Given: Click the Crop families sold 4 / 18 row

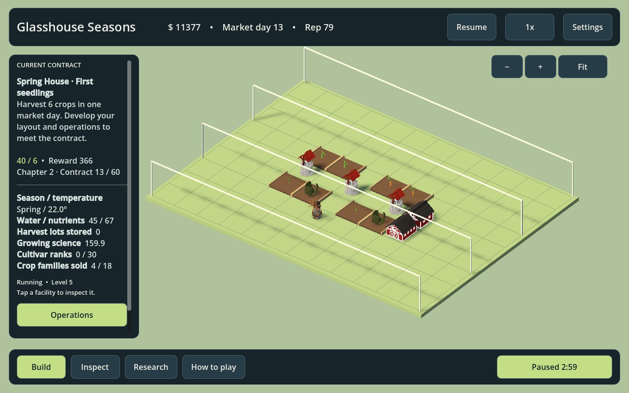Looking at the screenshot, I should tap(64, 266).
